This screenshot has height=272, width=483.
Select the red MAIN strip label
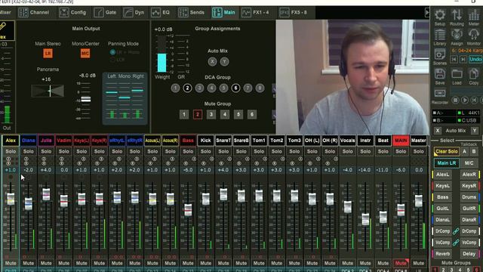coord(401,141)
